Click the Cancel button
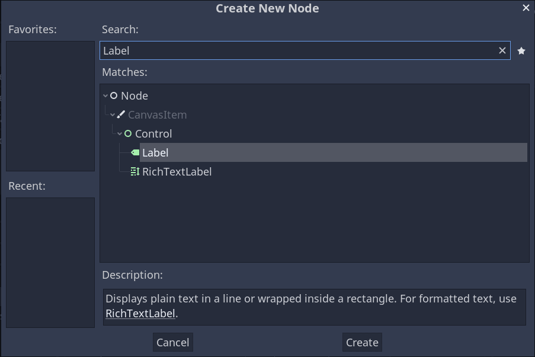 [x=172, y=342]
